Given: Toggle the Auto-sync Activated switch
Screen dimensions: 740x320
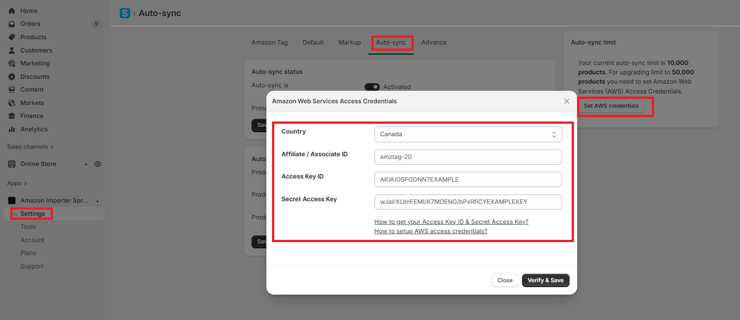Looking at the screenshot, I should [x=372, y=87].
